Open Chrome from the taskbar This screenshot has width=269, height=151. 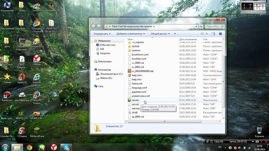click(x=29, y=147)
